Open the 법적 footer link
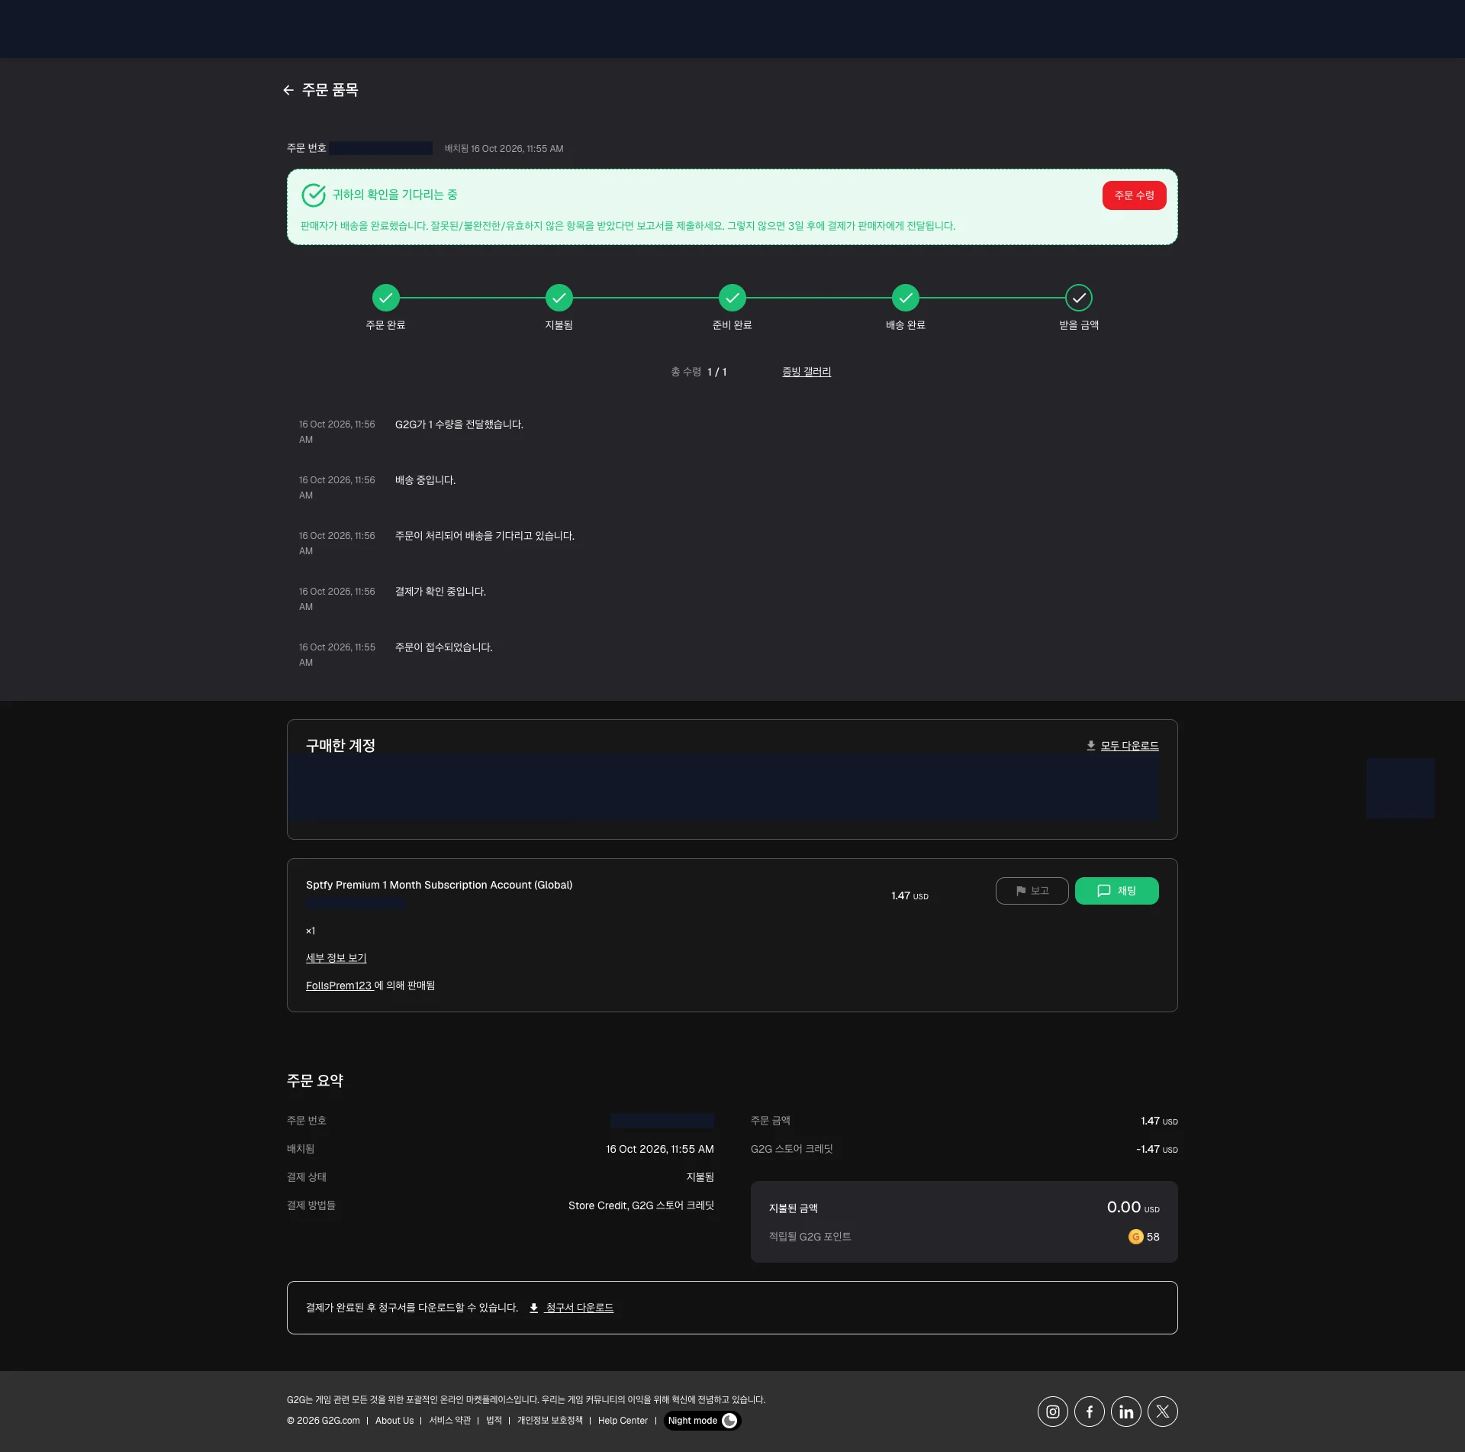Screen dimensions: 1465x1452 tap(494, 1421)
